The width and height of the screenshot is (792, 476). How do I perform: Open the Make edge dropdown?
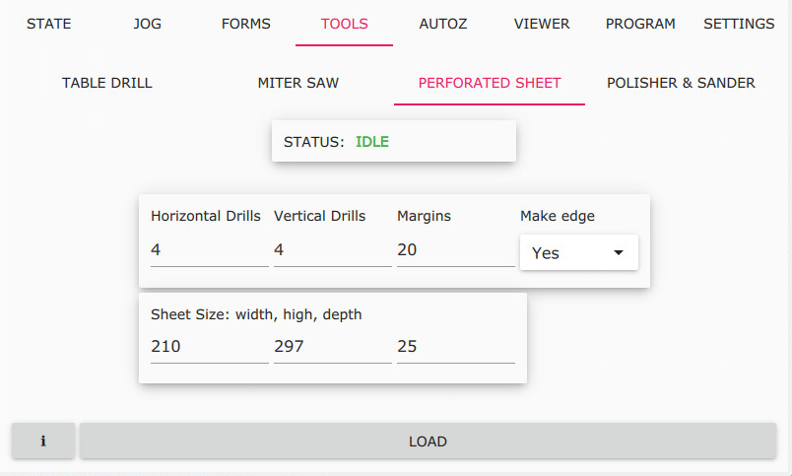(578, 252)
